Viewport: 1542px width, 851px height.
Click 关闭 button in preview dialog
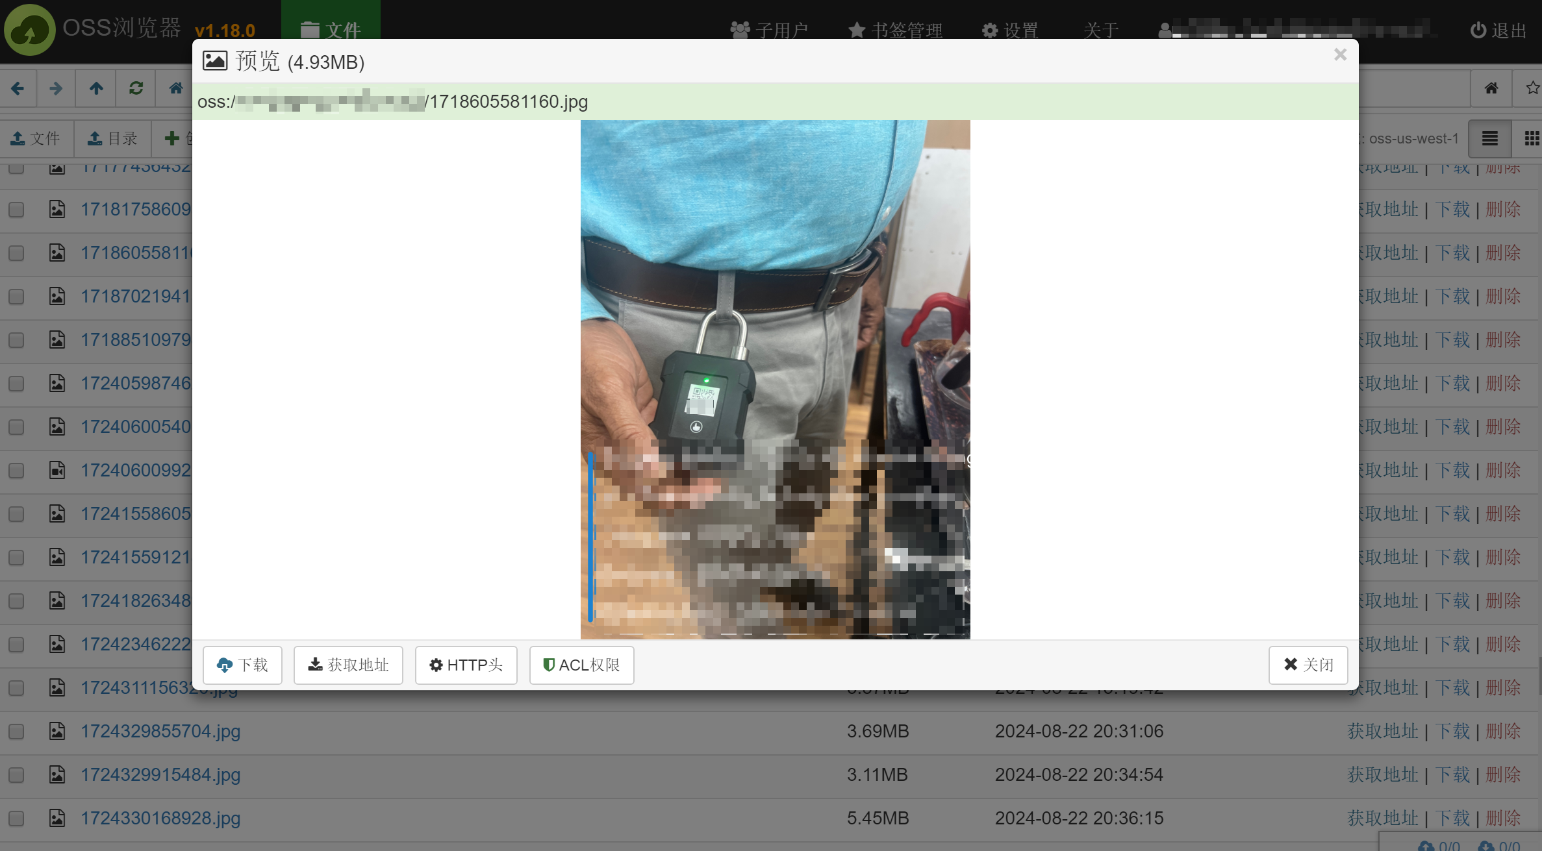[1308, 665]
